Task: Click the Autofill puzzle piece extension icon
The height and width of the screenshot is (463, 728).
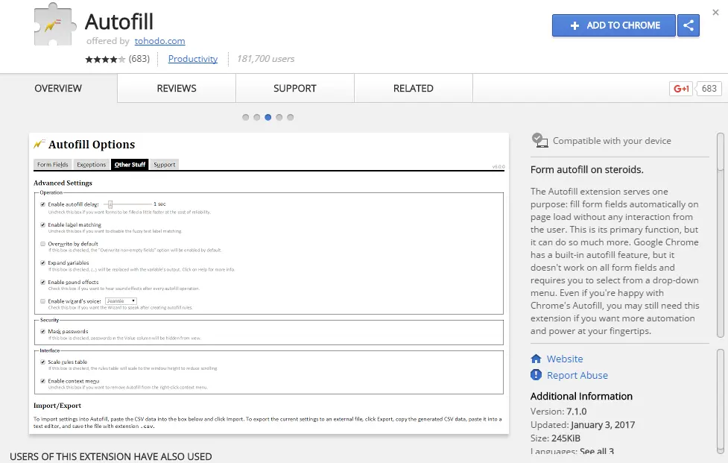Action: (55, 24)
